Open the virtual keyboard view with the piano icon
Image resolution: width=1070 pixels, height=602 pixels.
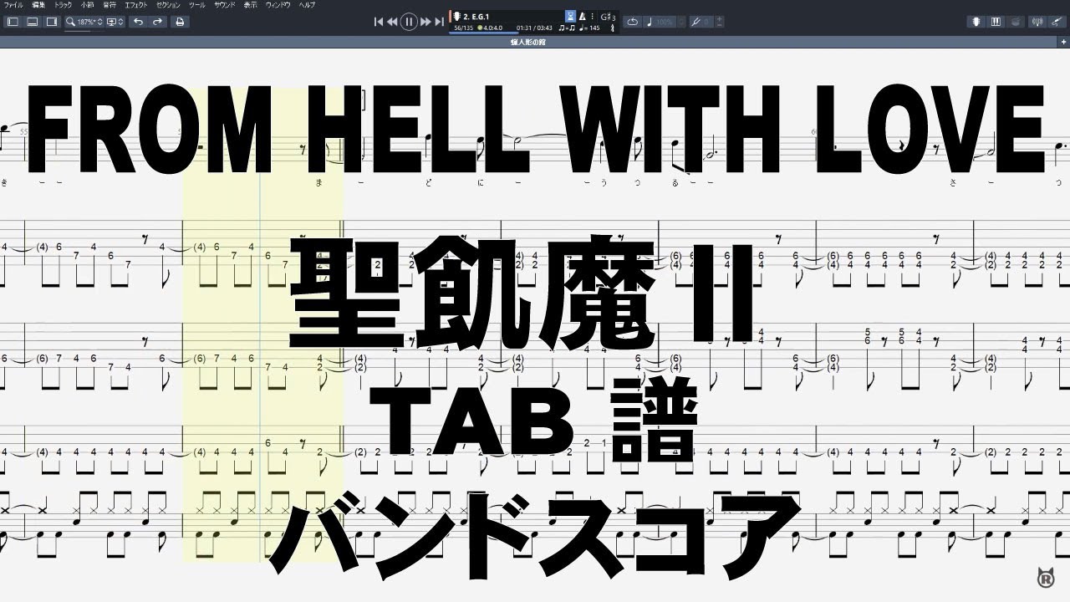pyautogui.click(x=995, y=22)
